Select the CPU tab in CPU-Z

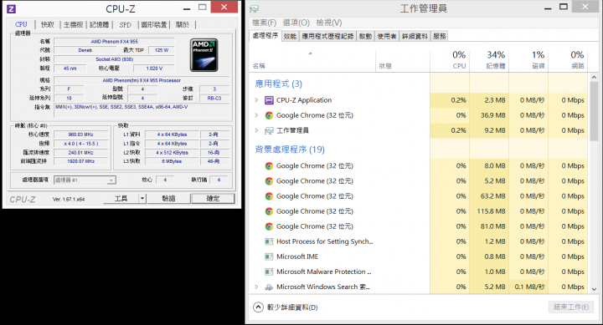(21, 24)
